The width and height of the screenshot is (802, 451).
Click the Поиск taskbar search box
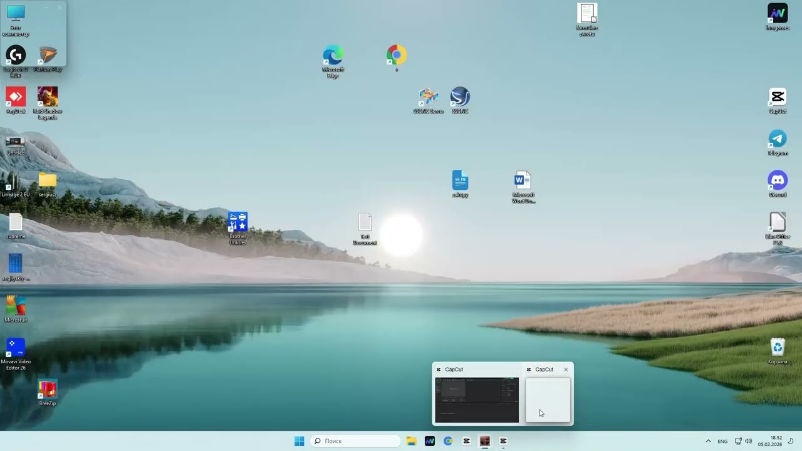355,441
